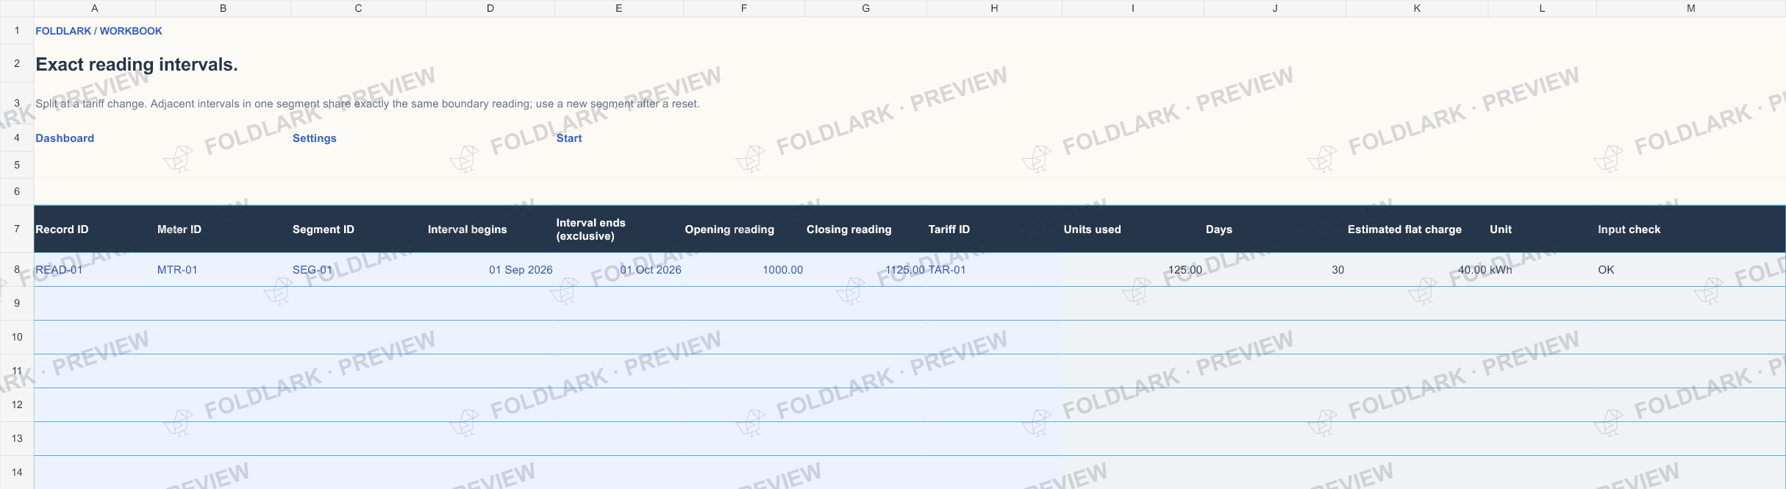This screenshot has height=489, width=1786.
Task: Select the kWh unit cell
Action: (1543, 270)
